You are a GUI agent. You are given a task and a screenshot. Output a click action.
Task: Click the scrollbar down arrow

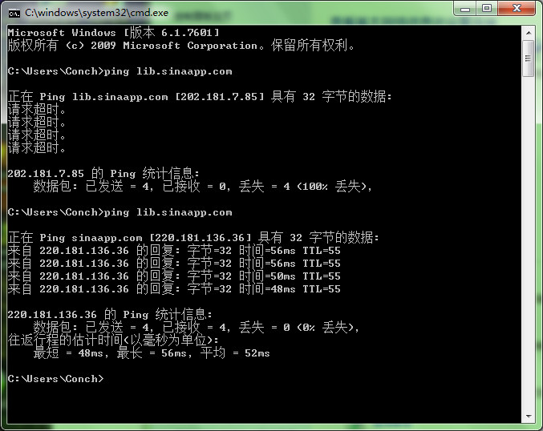[529, 417]
